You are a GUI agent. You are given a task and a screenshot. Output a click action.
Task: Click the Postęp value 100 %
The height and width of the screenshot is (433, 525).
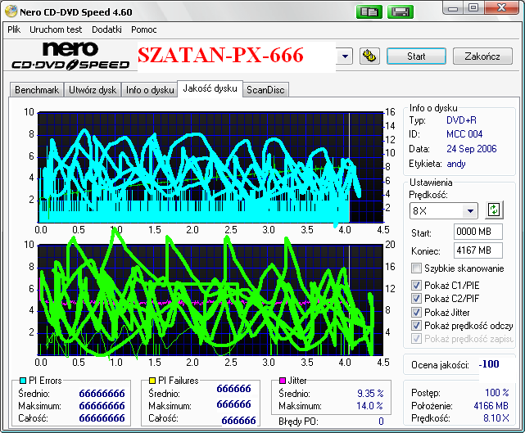(x=497, y=393)
